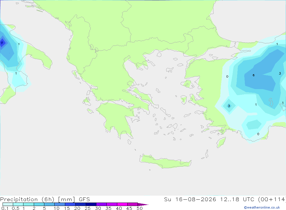Image resolution: width=286 pixels, height=210 pixels.
Task: Select the "(00+114)" forecast offset text
Action: (272, 199)
